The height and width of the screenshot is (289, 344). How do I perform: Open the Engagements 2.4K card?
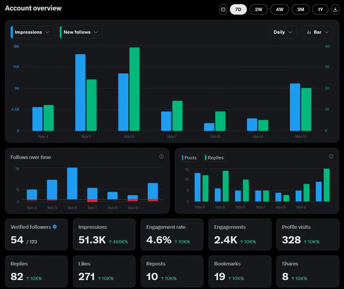240,234
